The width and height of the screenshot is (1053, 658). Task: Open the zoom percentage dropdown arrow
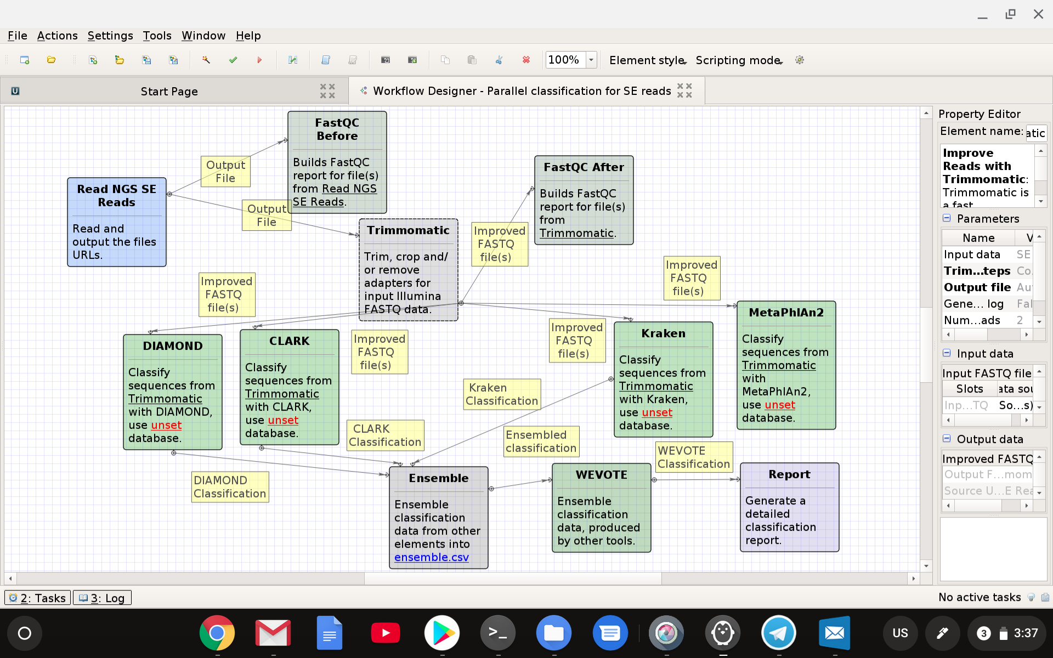pyautogui.click(x=591, y=60)
